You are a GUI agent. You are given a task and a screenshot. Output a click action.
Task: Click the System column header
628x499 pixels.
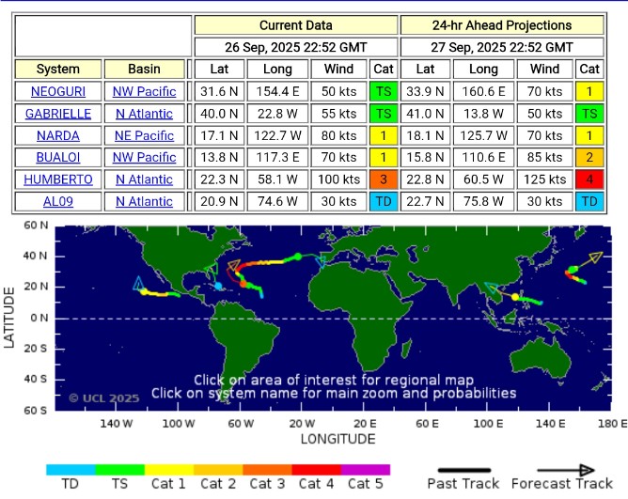(x=58, y=69)
